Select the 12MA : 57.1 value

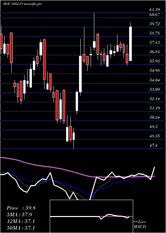[x=21, y=221]
